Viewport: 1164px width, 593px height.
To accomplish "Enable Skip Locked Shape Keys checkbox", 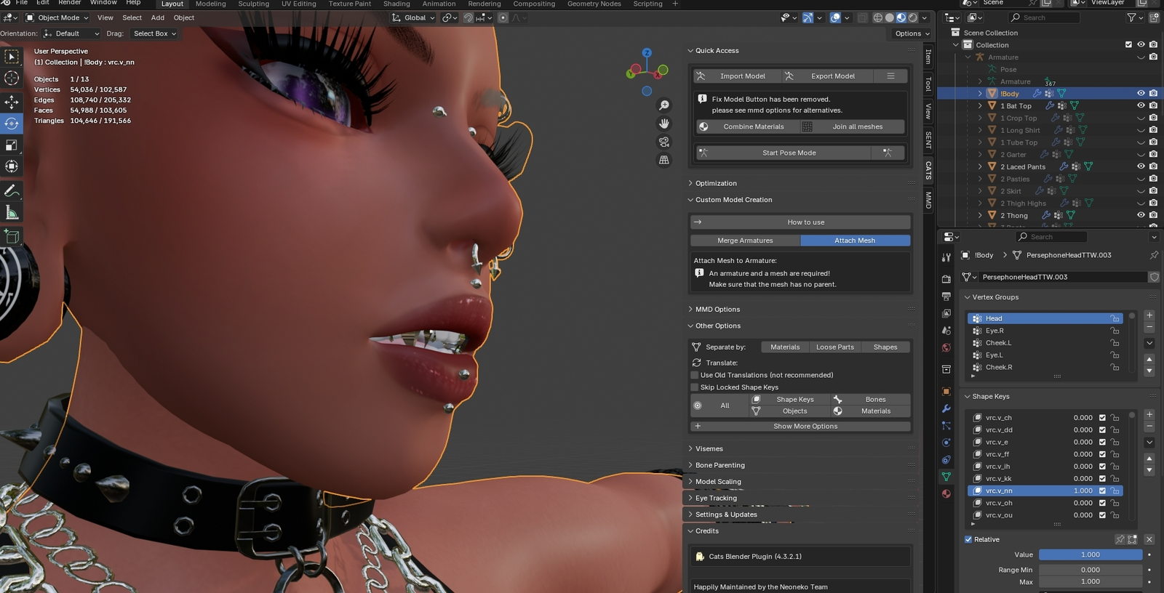I will 695,387.
